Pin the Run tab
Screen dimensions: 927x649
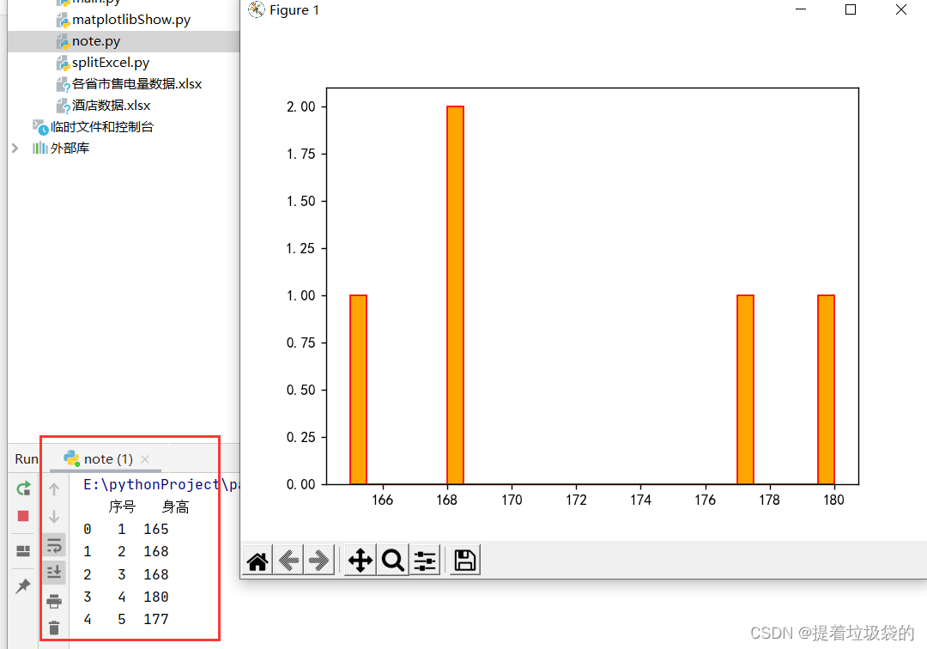(23, 585)
